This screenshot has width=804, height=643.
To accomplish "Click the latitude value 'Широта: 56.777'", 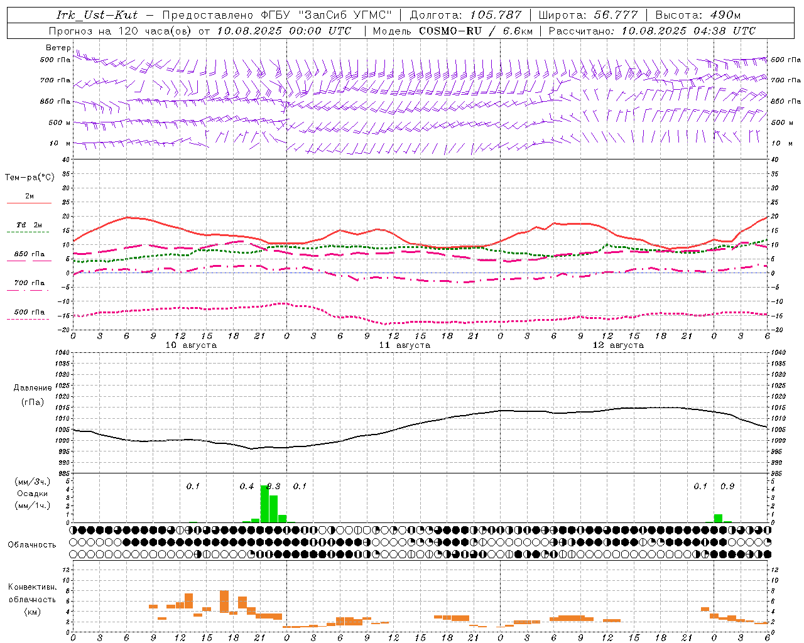I will click(589, 15).
